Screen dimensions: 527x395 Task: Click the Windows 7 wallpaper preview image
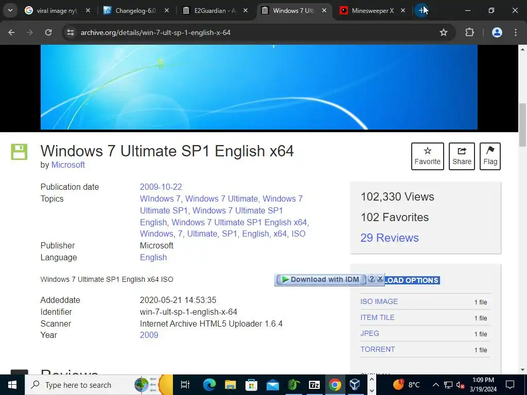tap(259, 87)
